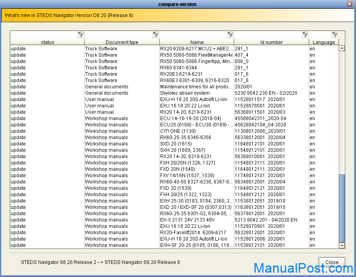356x277 pixels.
Task: Select FXD 20N (1540) row
Action: [x=174, y=169]
